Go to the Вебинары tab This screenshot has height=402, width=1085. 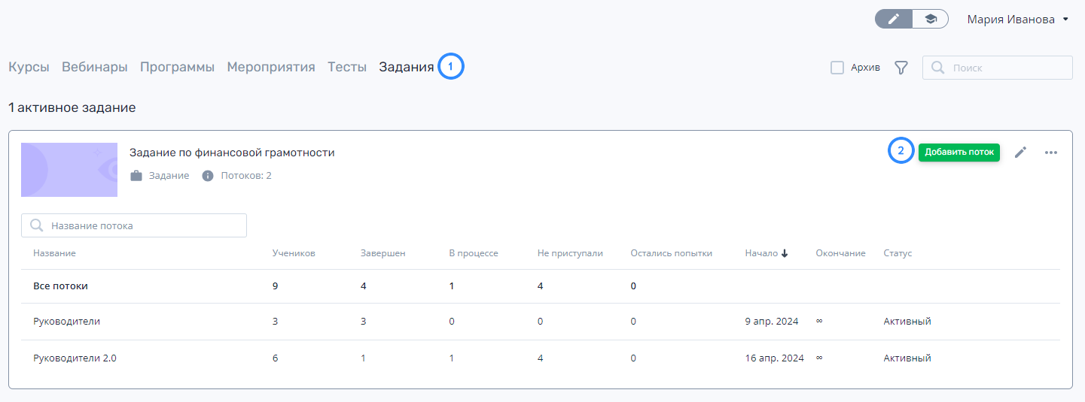(x=94, y=67)
